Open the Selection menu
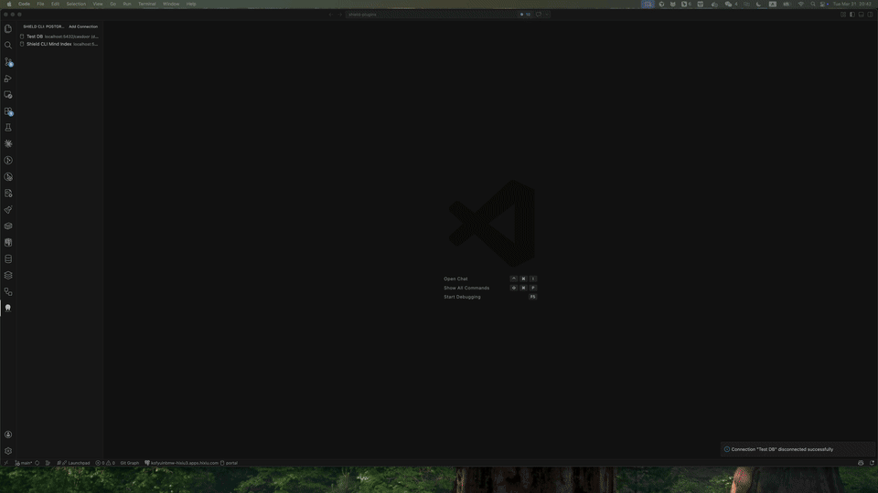 tap(76, 4)
